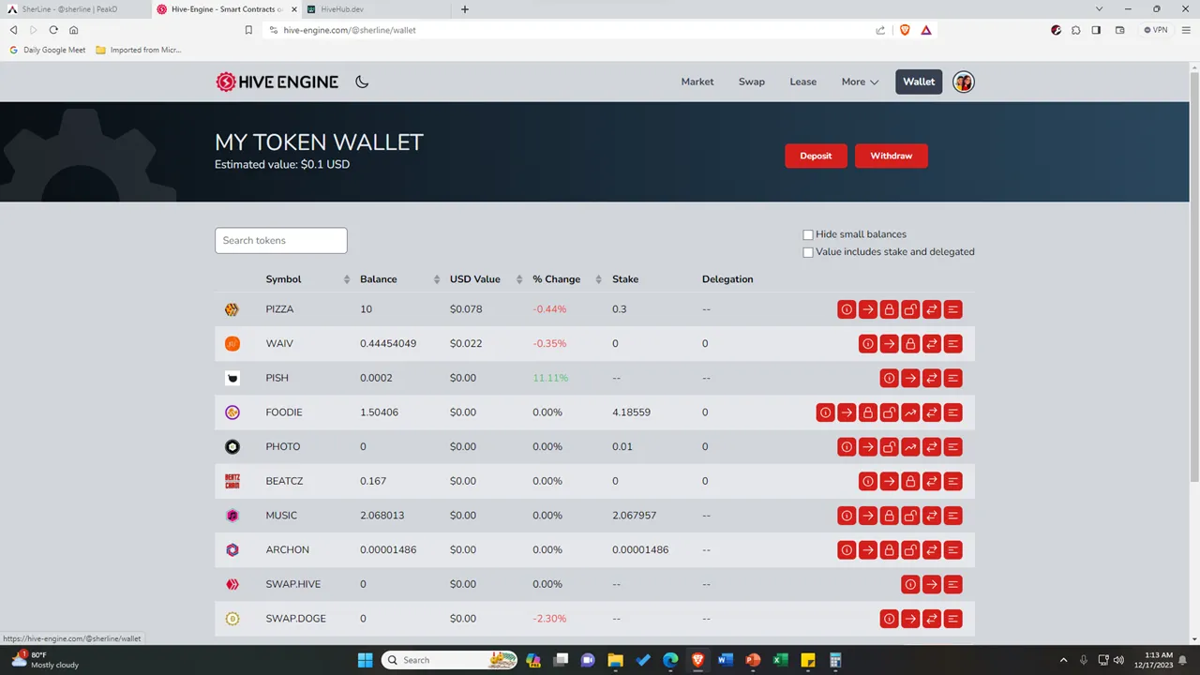The width and height of the screenshot is (1200, 675).
Task: Open File Explorer from the taskbar
Action: (x=616, y=660)
